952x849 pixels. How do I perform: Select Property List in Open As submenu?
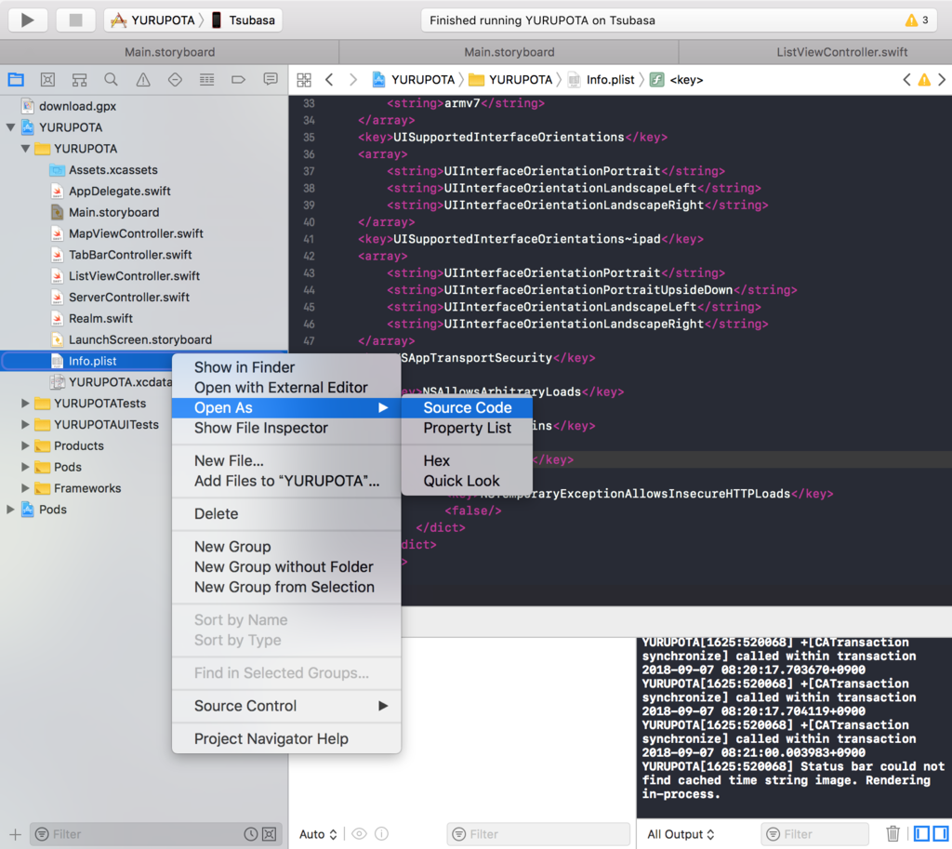click(x=467, y=428)
